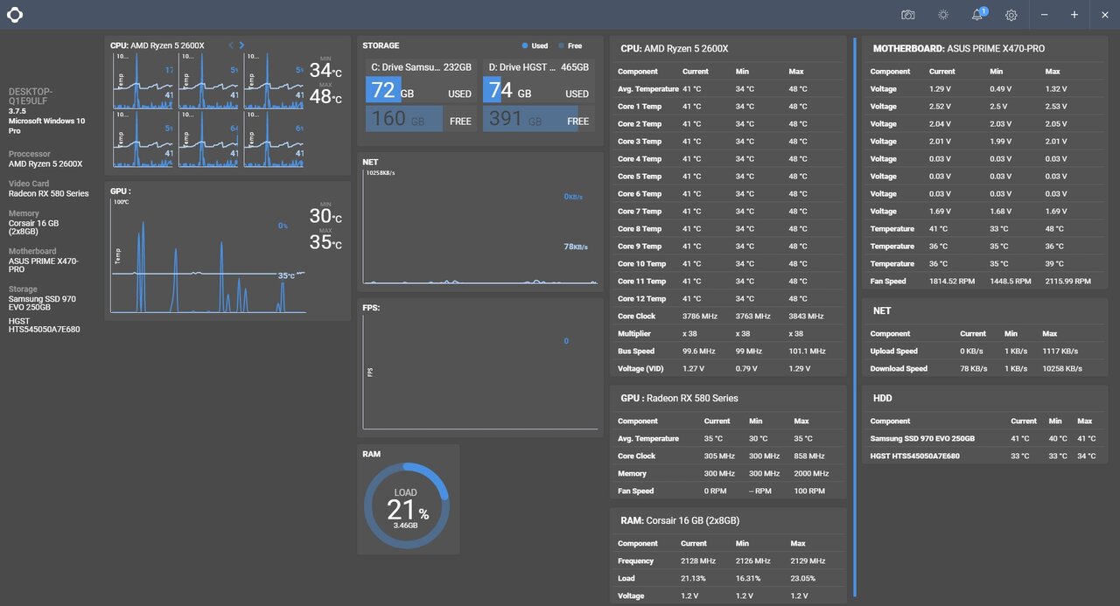Screen dimensions: 1120x606
Task: Click the 100 RPM GPU fan max
Action: [808, 491]
